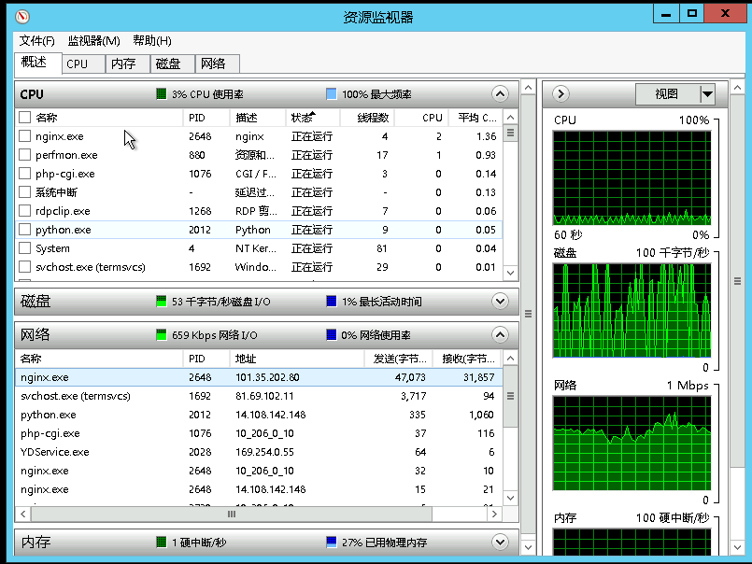Viewport: 752px width, 564px height.
Task: Check the php-cgi.exe process checkbox
Action: [24, 174]
